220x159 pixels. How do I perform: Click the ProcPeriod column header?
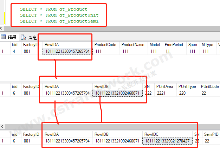(174, 45)
